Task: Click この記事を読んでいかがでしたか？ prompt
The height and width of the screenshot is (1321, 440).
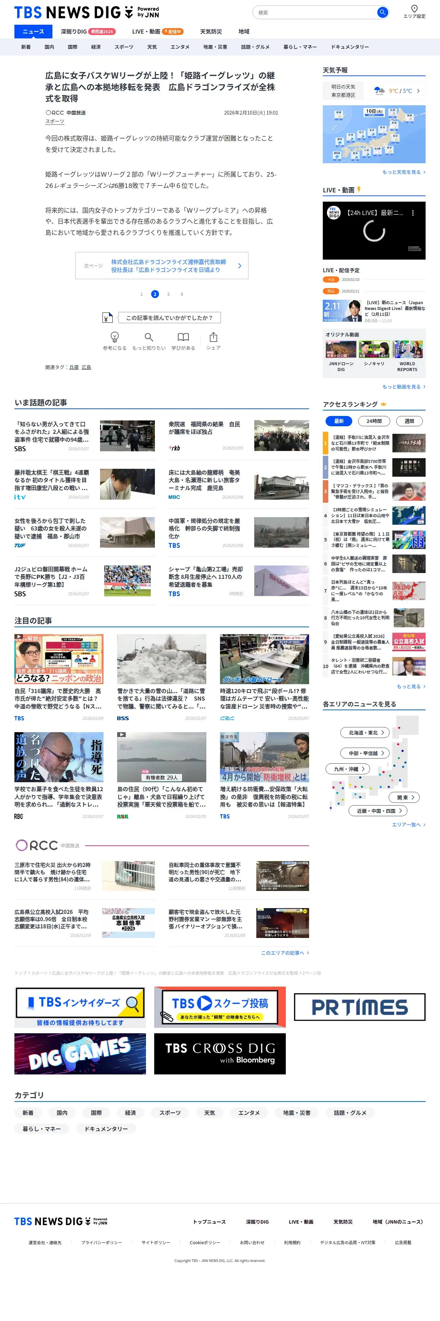Action: point(169,318)
